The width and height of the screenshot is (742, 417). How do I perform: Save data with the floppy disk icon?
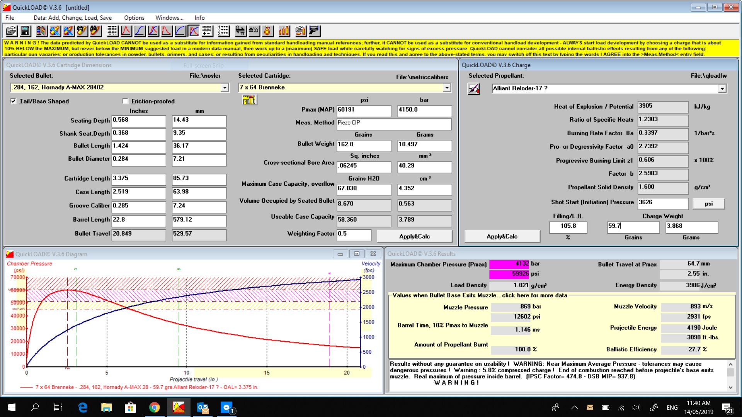click(x=26, y=31)
